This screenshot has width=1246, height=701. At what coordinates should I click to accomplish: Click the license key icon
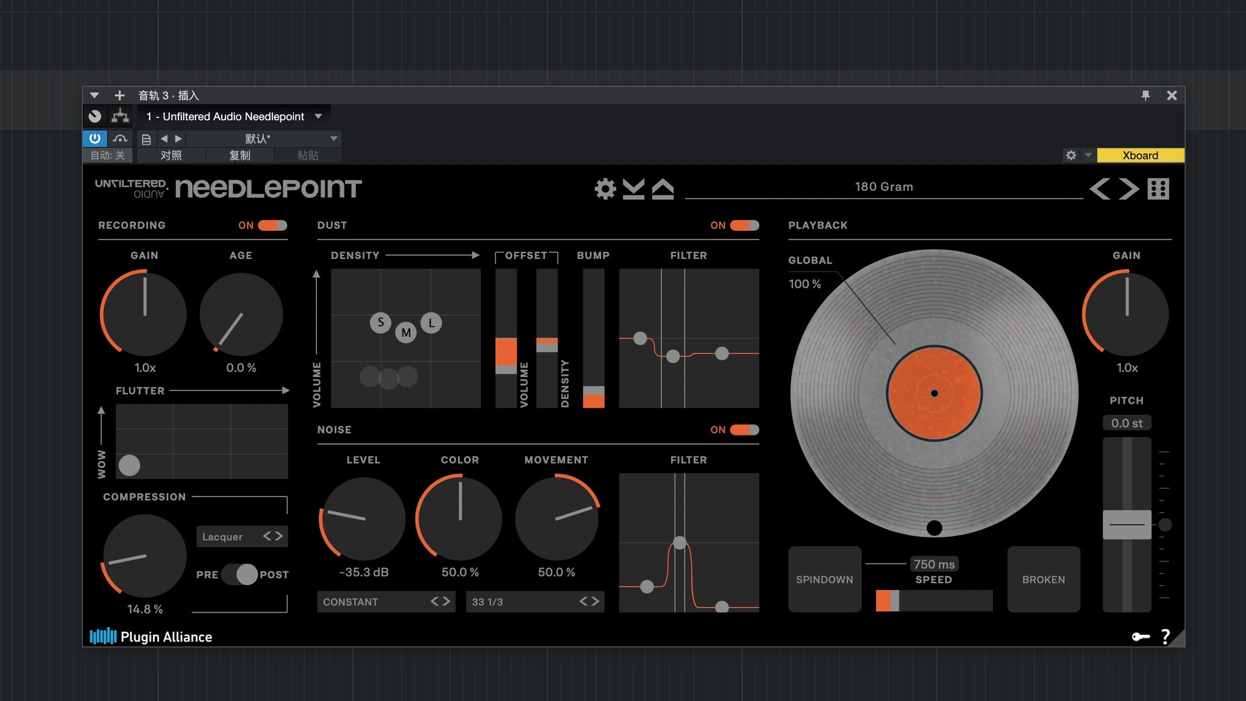1141,637
